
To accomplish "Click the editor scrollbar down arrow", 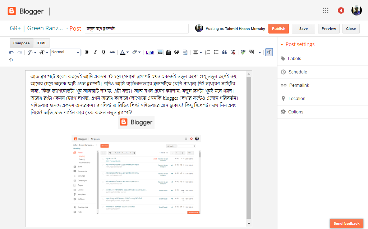I will point(249,224).
